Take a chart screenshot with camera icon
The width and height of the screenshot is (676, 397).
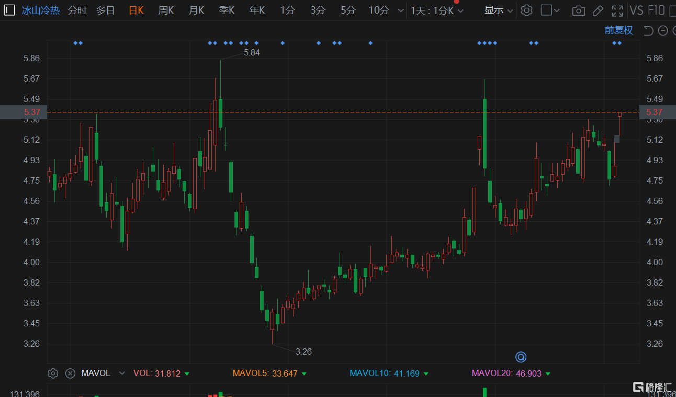pos(578,10)
